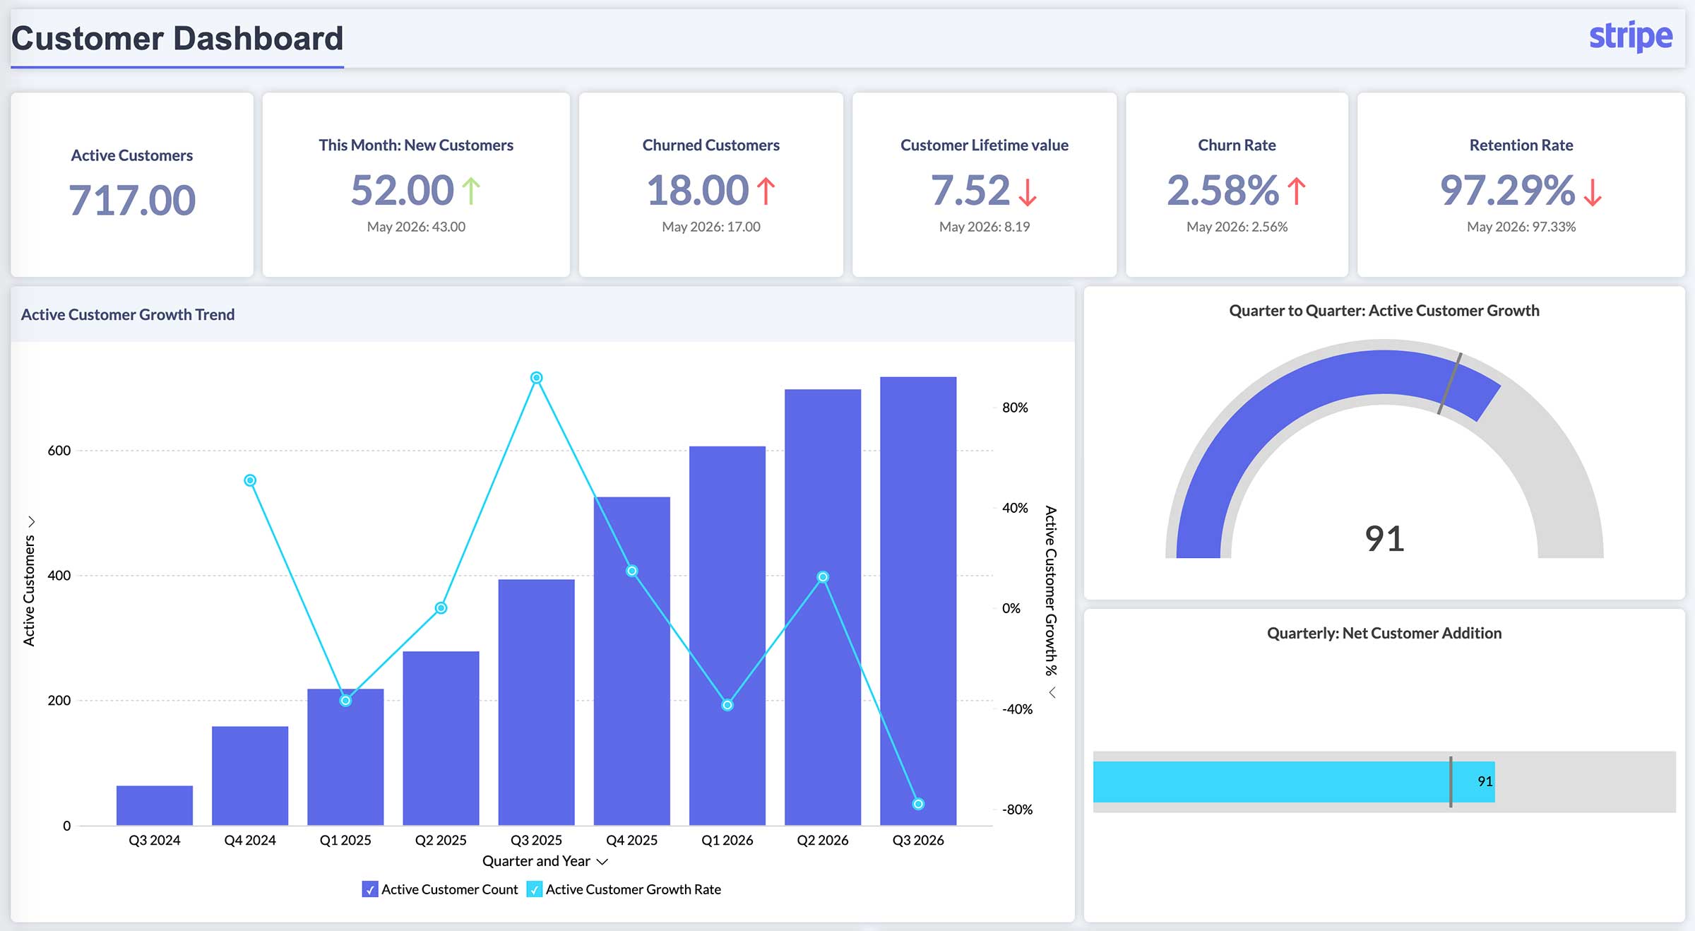Click the 600 left-axis label
This screenshot has width=1695, height=931.
(59, 451)
